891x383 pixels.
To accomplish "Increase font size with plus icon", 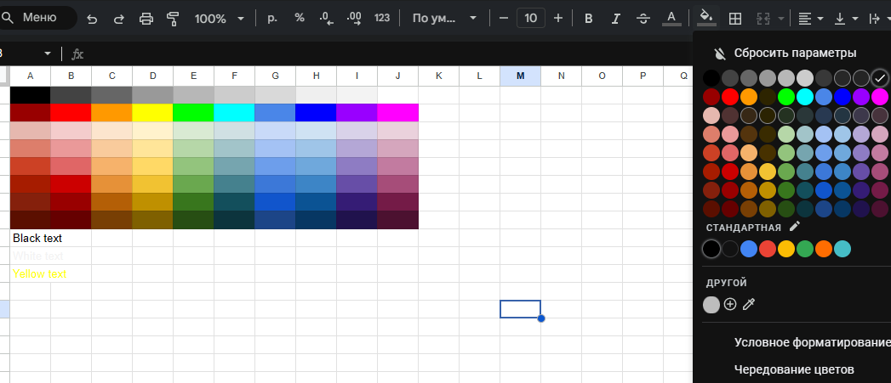I will pyautogui.click(x=558, y=18).
